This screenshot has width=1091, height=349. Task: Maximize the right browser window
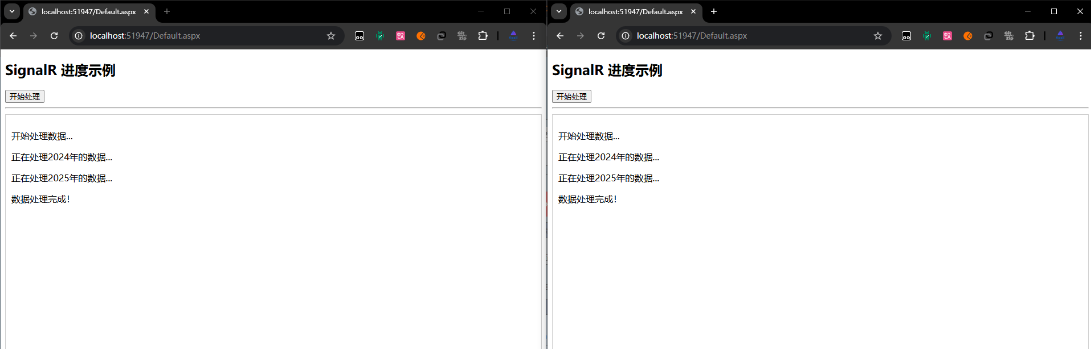click(1054, 11)
